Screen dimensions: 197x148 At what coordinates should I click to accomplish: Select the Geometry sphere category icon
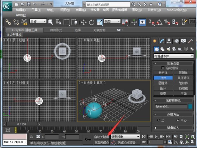pos(156,49)
